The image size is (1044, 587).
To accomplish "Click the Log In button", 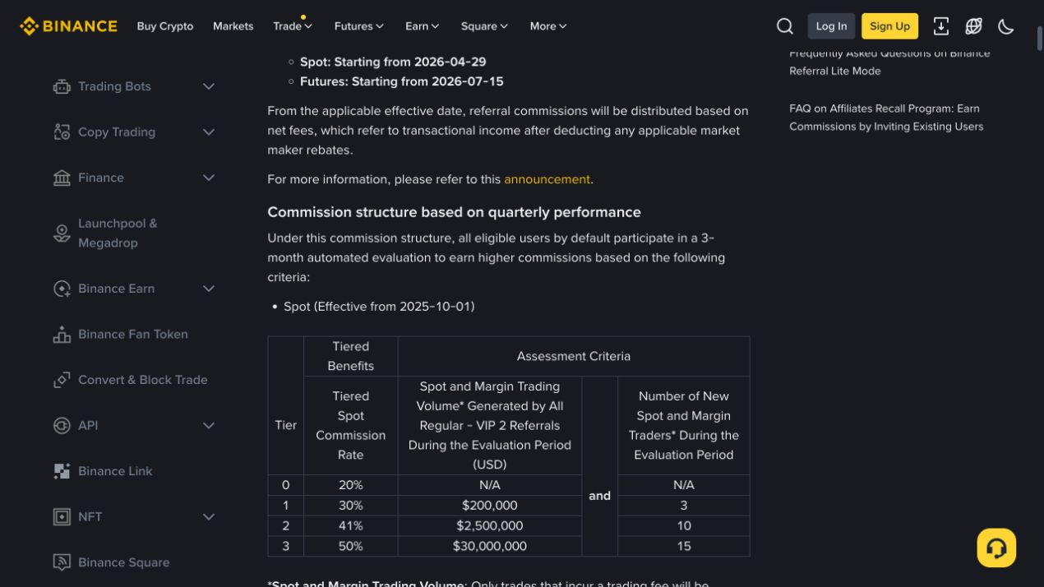I will pyautogui.click(x=831, y=26).
